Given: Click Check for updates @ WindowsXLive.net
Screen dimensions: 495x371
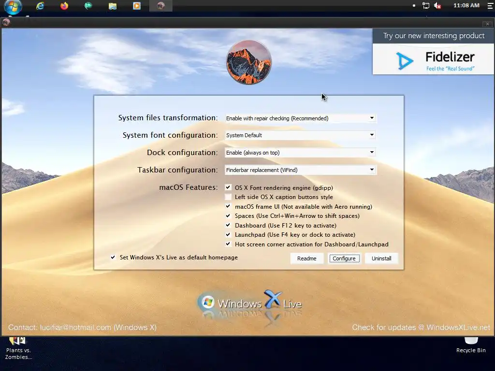Looking at the screenshot, I should click(421, 328).
